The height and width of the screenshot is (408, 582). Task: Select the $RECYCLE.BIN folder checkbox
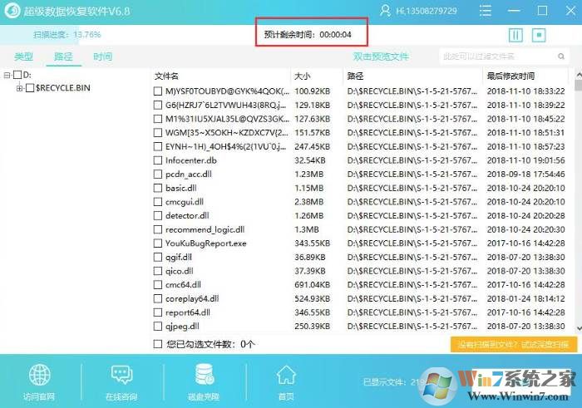pyautogui.click(x=30, y=88)
